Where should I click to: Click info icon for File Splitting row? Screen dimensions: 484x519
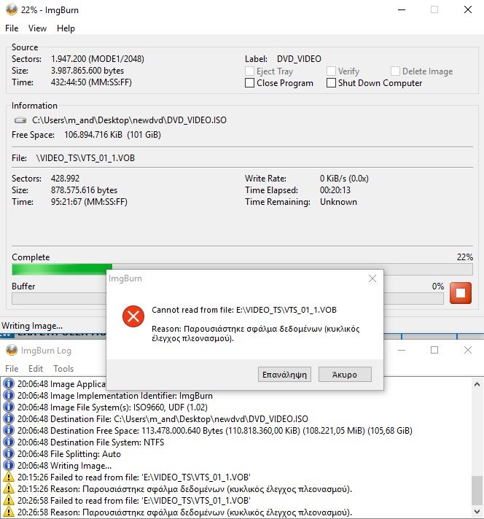[x=9, y=453]
